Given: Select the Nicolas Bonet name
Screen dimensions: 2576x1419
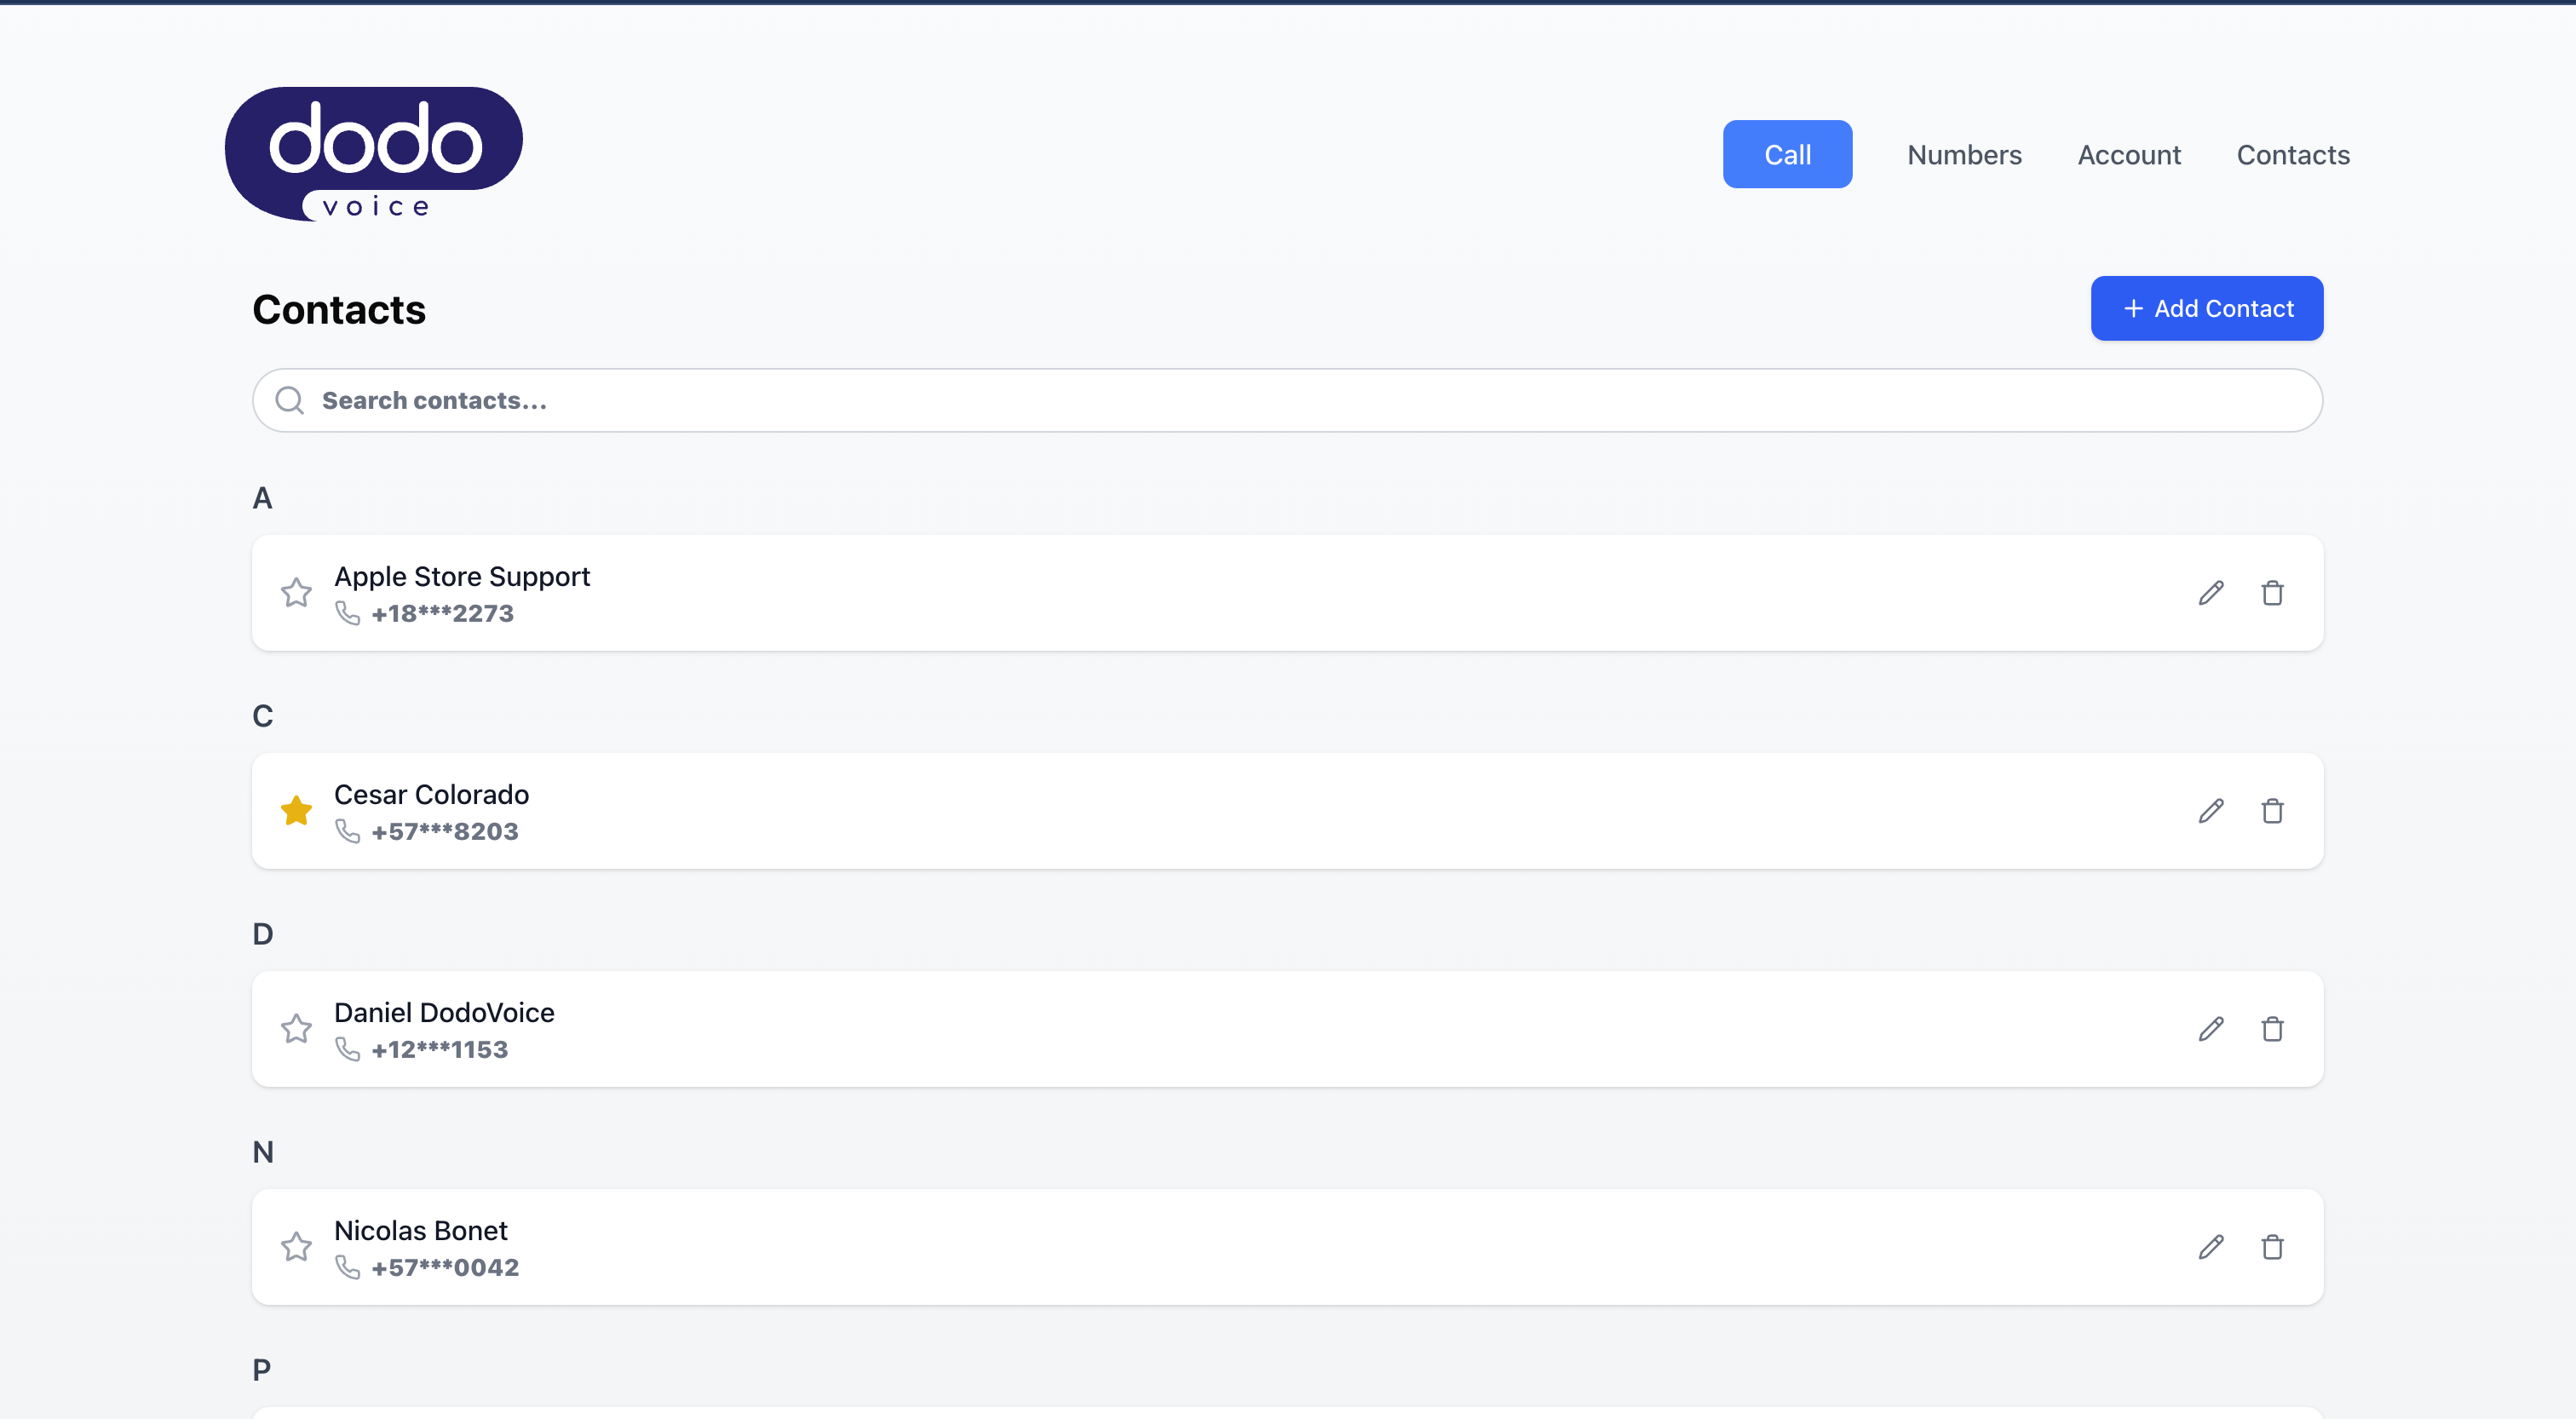Looking at the screenshot, I should [420, 1231].
